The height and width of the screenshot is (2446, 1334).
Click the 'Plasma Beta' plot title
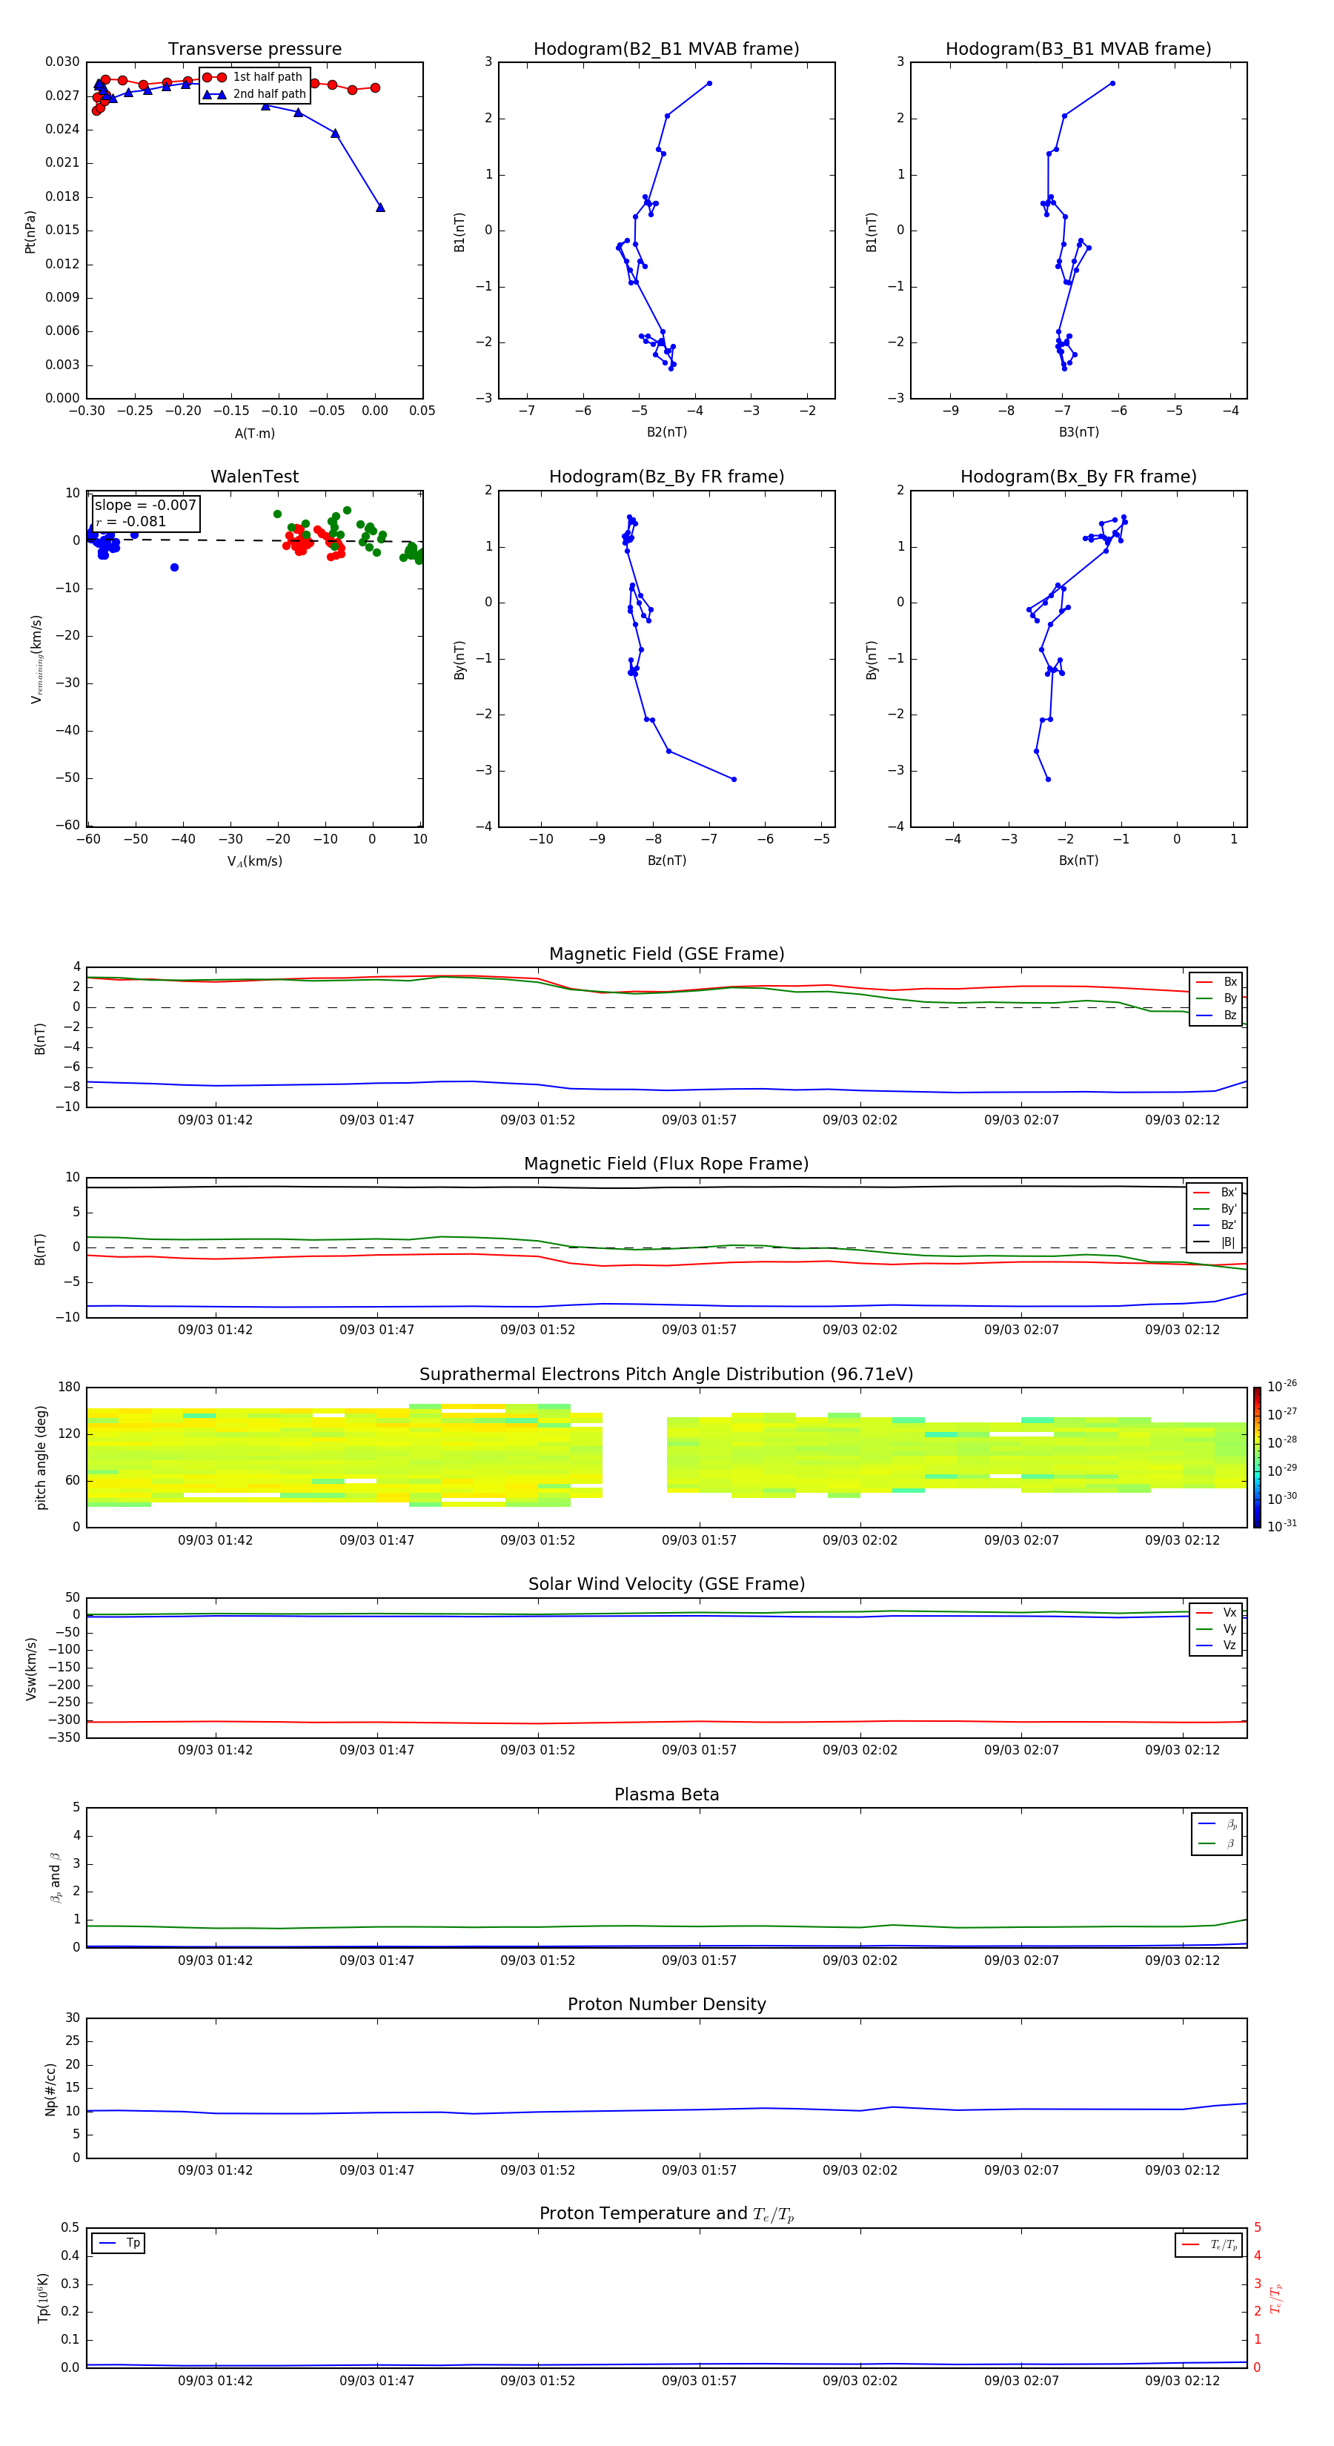(666, 1795)
